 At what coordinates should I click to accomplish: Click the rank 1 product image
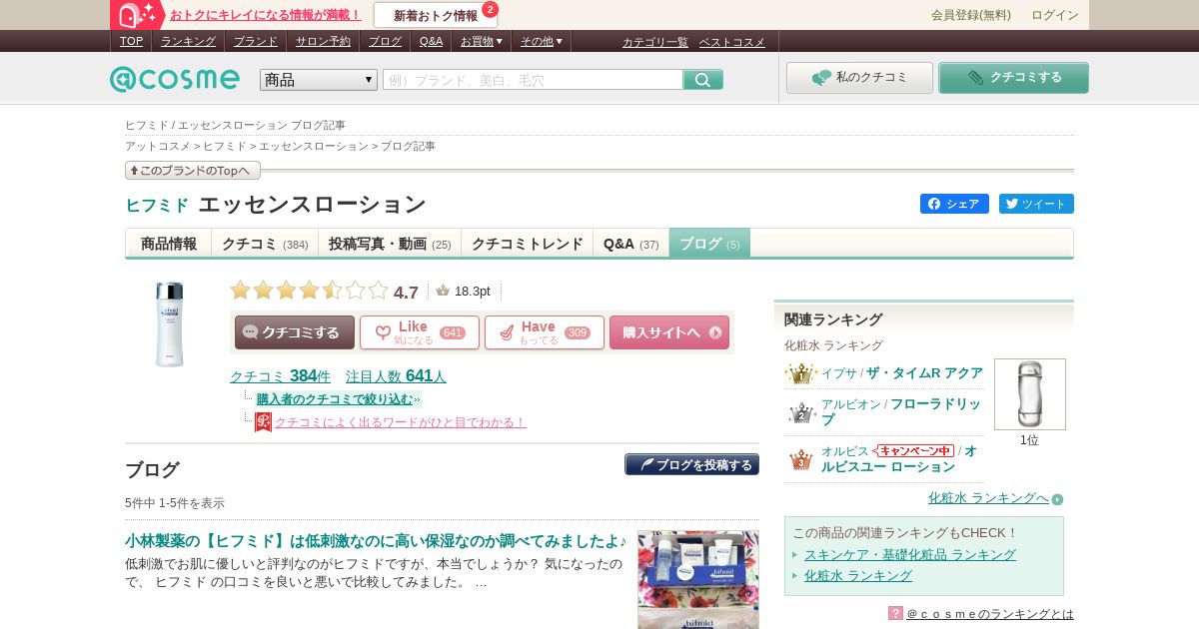(x=1030, y=394)
